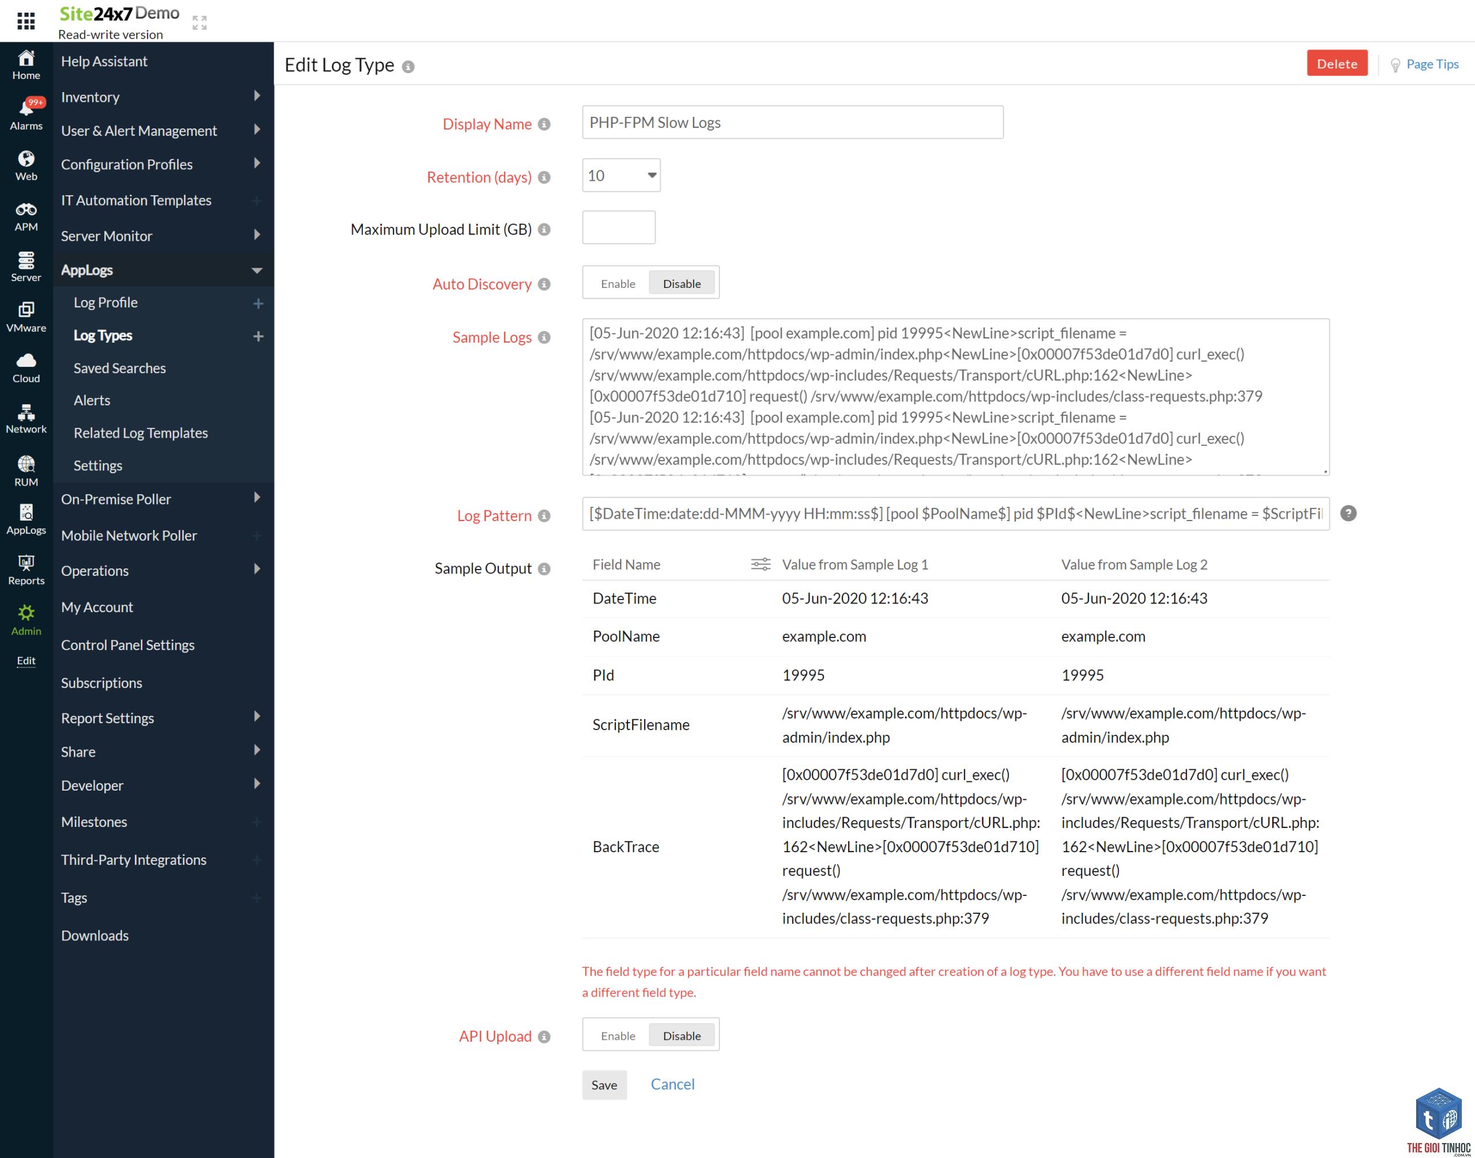Image resolution: width=1475 pixels, height=1158 pixels.
Task: Open Web monitors globe icon
Action: pyautogui.click(x=26, y=165)
